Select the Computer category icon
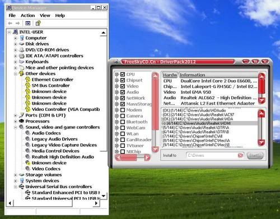 22,38
